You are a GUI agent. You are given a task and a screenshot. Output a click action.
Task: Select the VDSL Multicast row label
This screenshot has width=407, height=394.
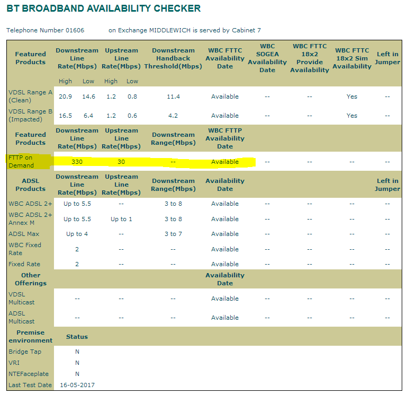(x=22, y=298)
